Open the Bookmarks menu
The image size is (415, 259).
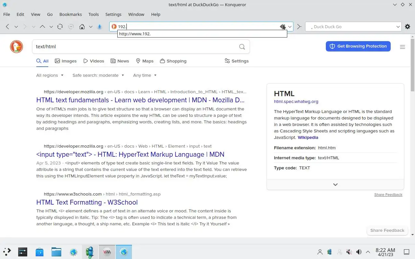click(71, 14)
